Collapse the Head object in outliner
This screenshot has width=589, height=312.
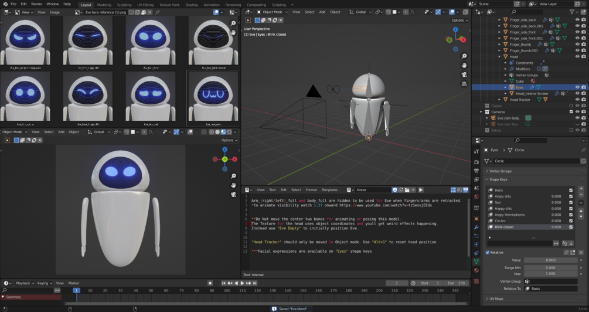point(499,57)
